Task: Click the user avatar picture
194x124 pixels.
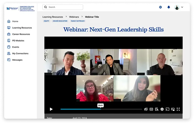Action: click(177, 7)
